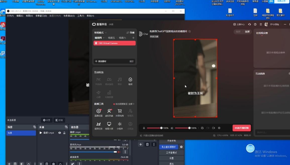Screen dimensions: 290x165
Task: Select OBS Virtual Camera source item
Action: [x=114, y=43]
